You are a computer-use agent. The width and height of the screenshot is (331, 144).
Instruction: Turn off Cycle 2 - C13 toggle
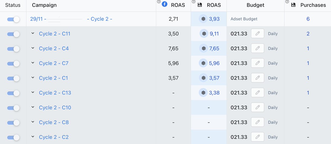click(13, 93)
